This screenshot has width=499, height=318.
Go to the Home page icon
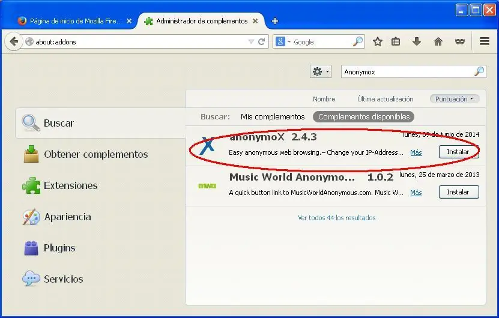tap(438, 41)
